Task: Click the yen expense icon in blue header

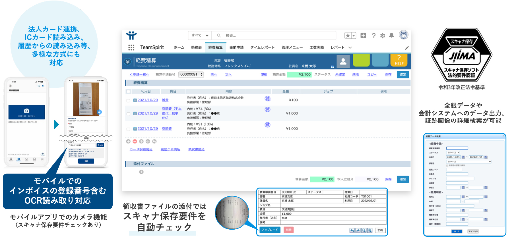Action: (x=128, y=62)
